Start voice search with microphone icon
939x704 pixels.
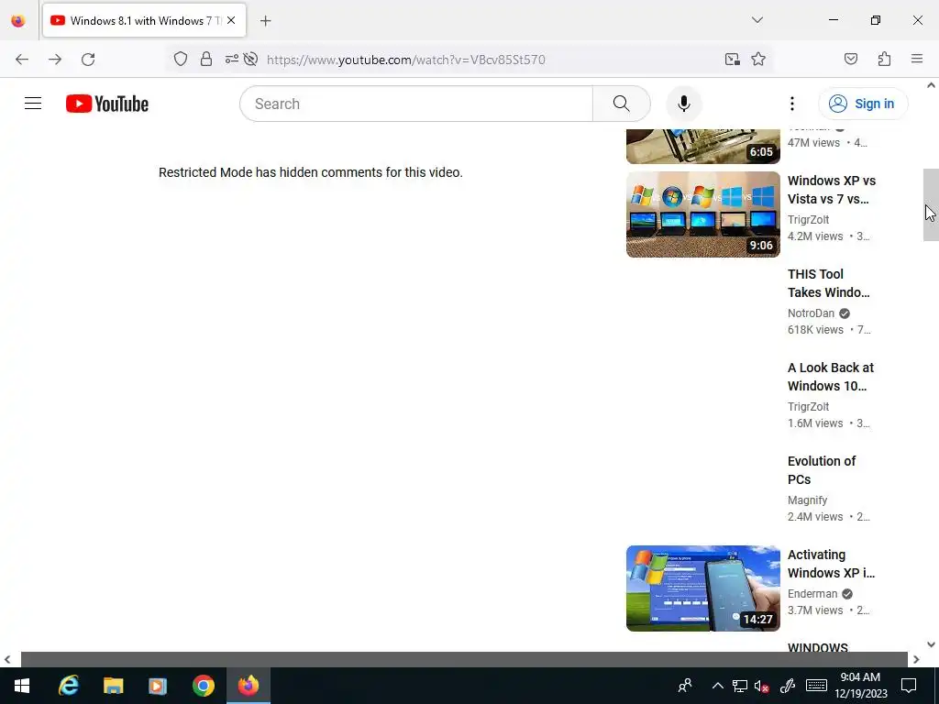(x=684, y=104)
